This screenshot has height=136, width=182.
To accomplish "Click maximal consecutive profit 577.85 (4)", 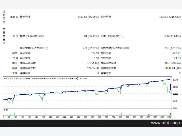I will coord(93,68).
